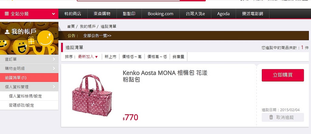Open the Agoda navigation link
311x134 pixels.
pos(223,14)
